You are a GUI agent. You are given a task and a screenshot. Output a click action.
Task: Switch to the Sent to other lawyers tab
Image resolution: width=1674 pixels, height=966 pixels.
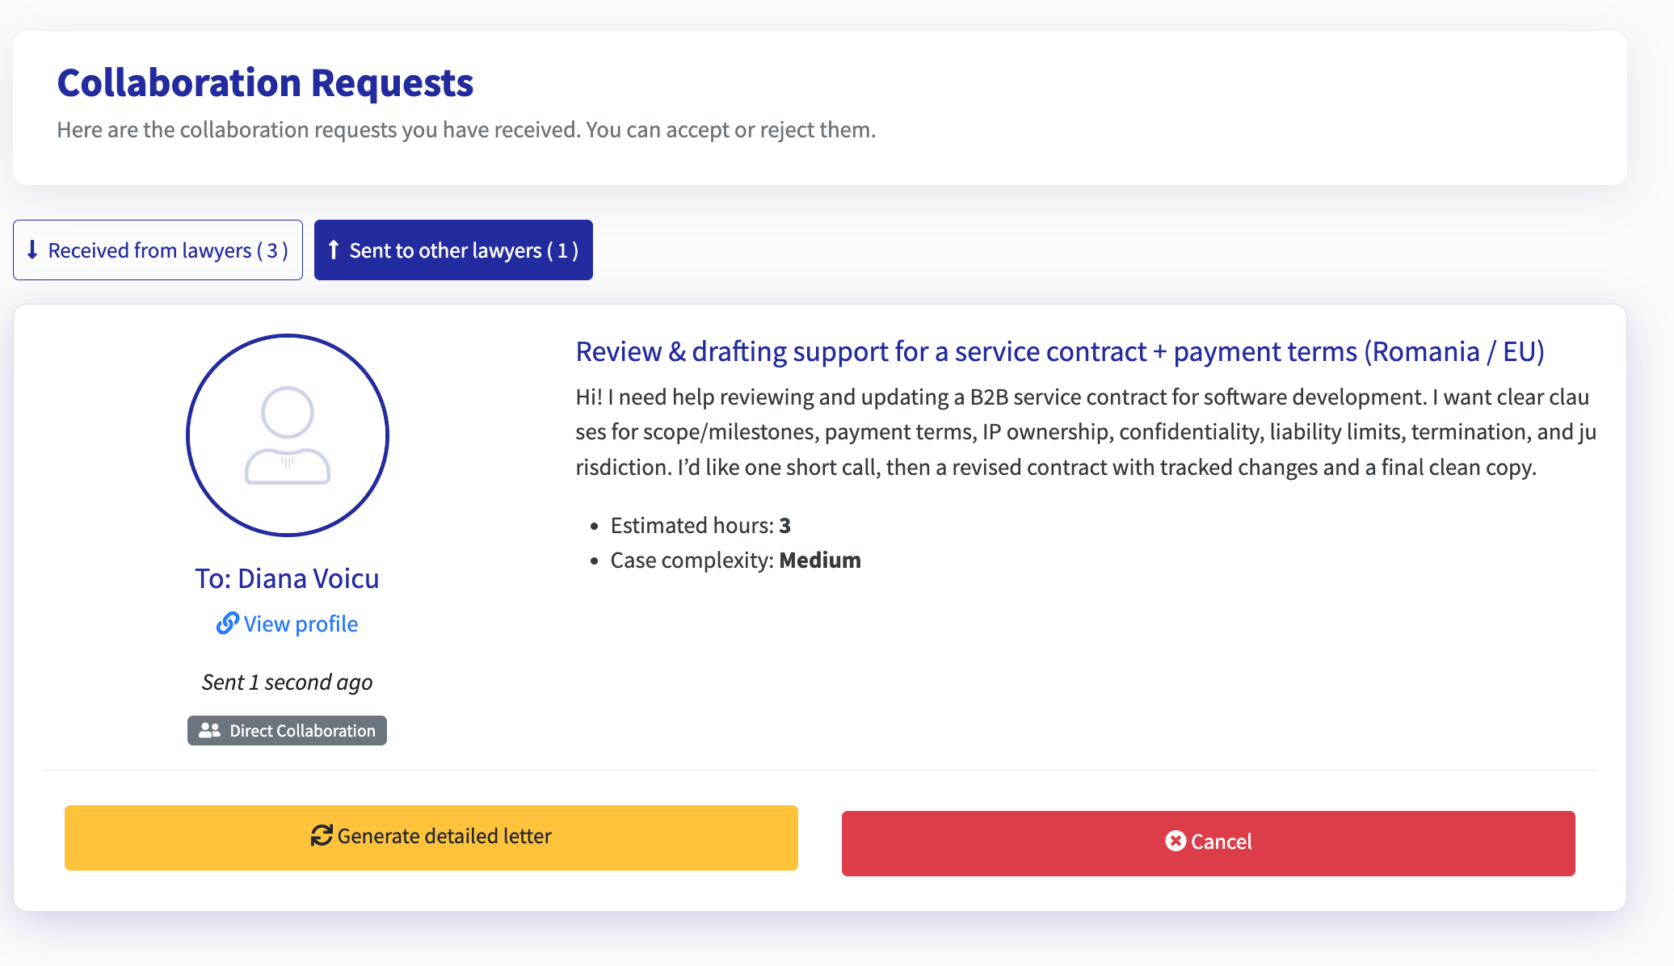453,250
